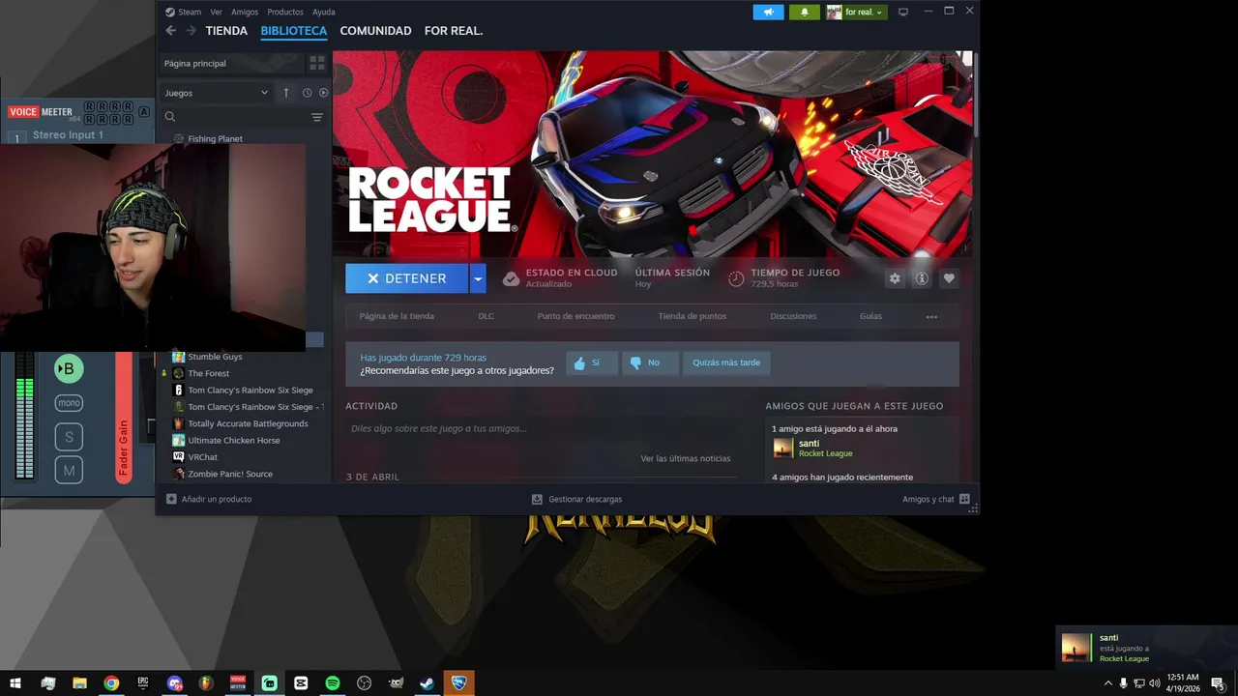
Task: Open Rocket League settings gear
Action: click(895, 278)
